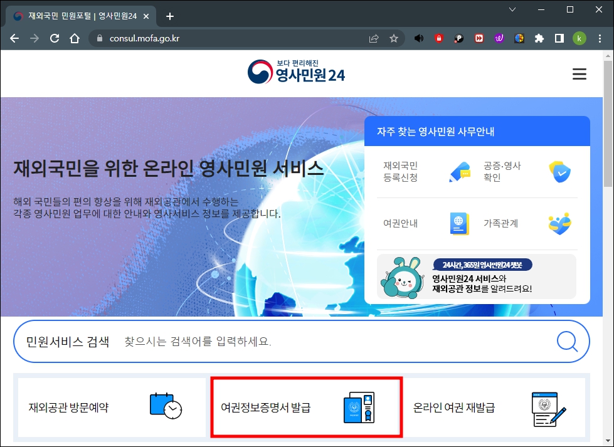Expand the chevron in the title bar

512,10
